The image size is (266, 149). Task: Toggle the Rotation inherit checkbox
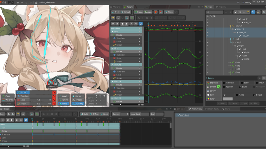coord(224,87)
